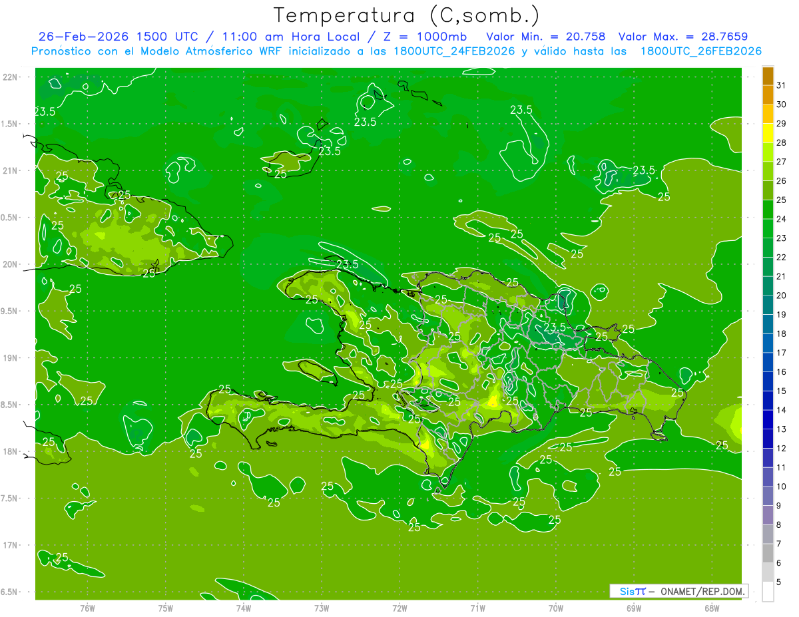
Task: Click the 69W longitude axis label
Action: click(634, 608)
